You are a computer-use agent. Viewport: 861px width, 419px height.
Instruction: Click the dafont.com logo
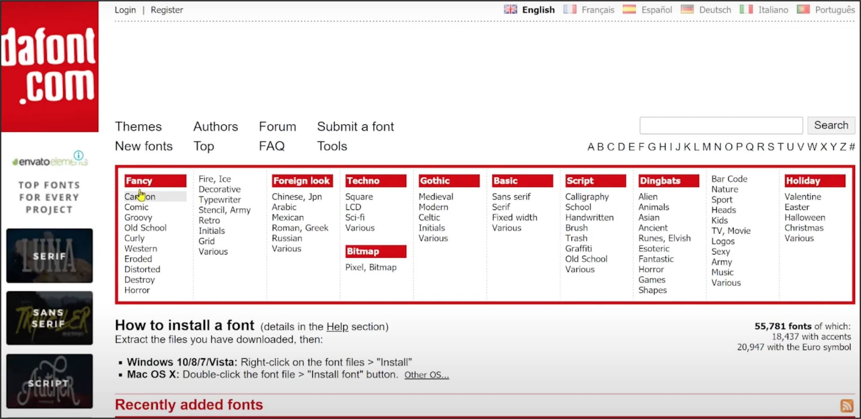[x=49, y=66]
